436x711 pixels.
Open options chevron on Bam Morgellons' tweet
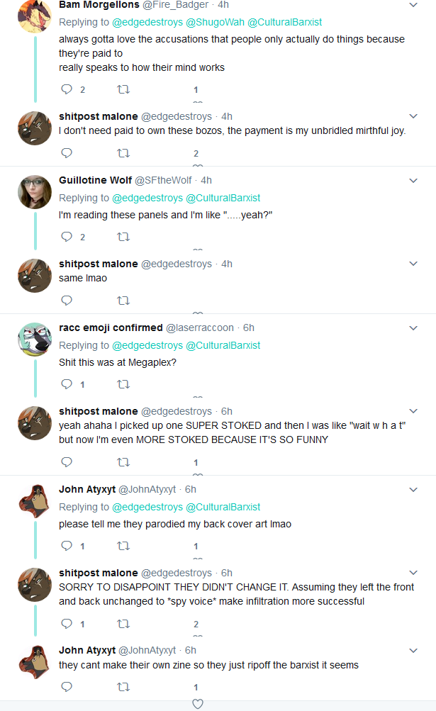point(413,5)
